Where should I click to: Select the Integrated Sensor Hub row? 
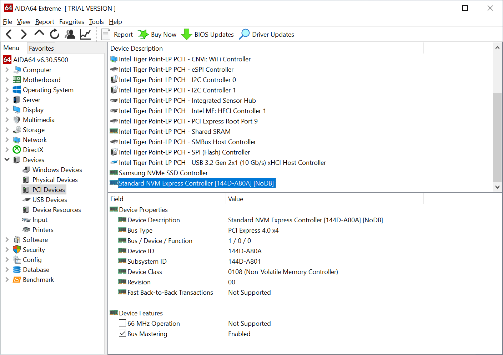point(187,101)
